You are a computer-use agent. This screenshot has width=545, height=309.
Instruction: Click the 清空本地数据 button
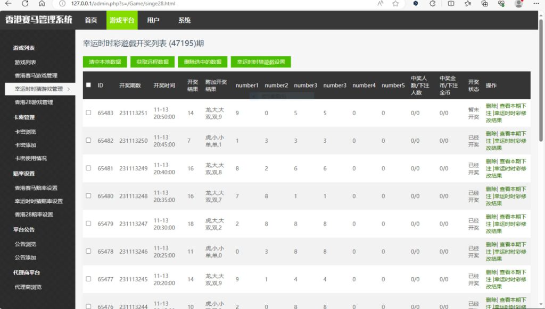click(105, 62)
